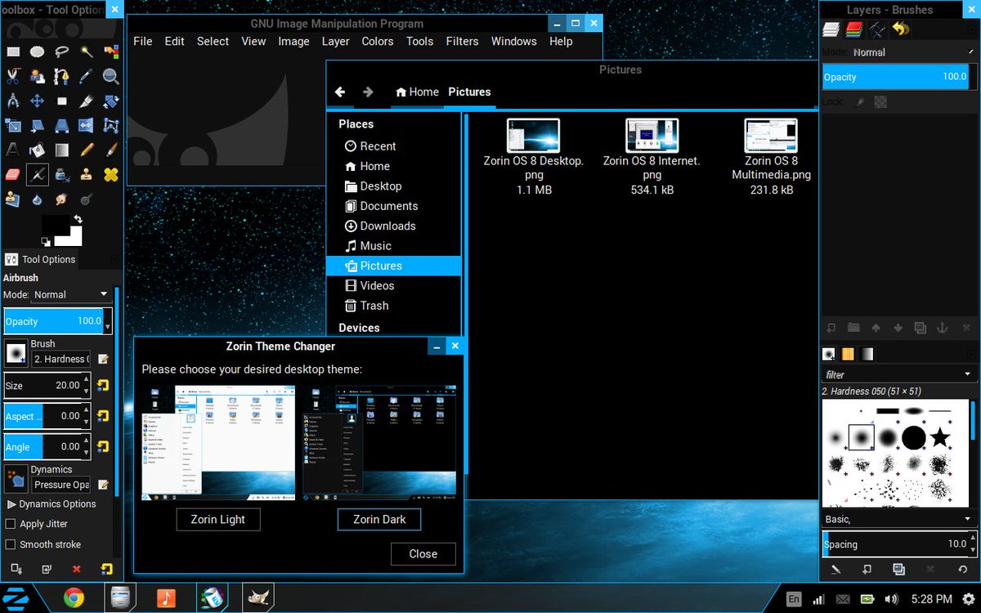Select the Blend gradient tool

click(x=61, y=150)
